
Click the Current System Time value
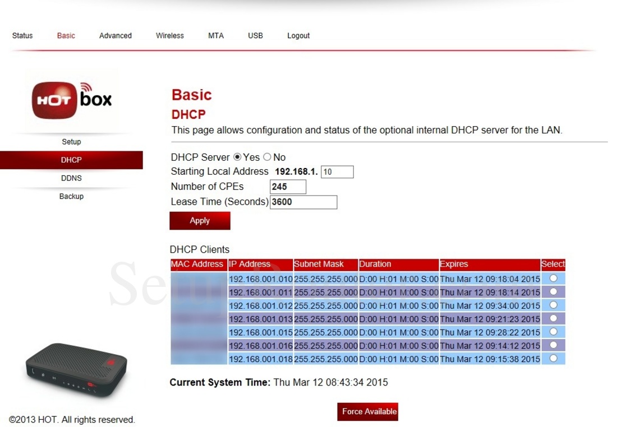pos(330,383)
